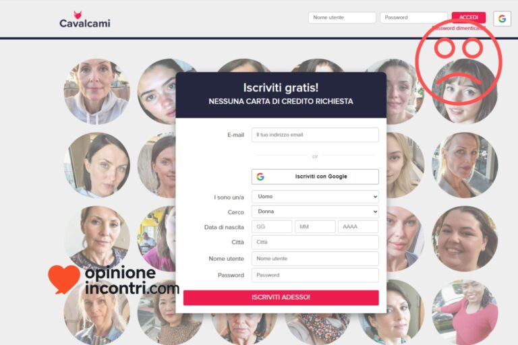Click the ACCEDI login button
This screenshot has height=345, width=518.
pos(469,18)
